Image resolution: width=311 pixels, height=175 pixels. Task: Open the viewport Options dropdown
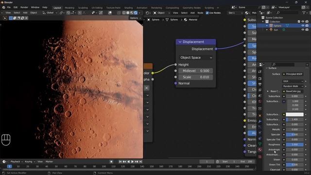point(136,18)
